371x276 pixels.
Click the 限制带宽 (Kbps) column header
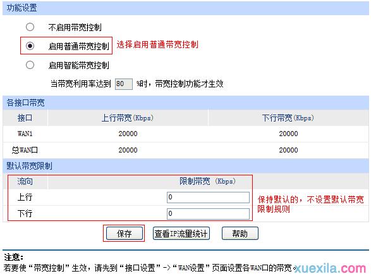207,182
